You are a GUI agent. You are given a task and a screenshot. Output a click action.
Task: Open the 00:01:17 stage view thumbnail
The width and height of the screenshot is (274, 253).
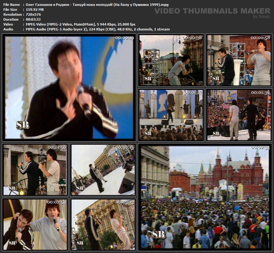pos(171,115)
